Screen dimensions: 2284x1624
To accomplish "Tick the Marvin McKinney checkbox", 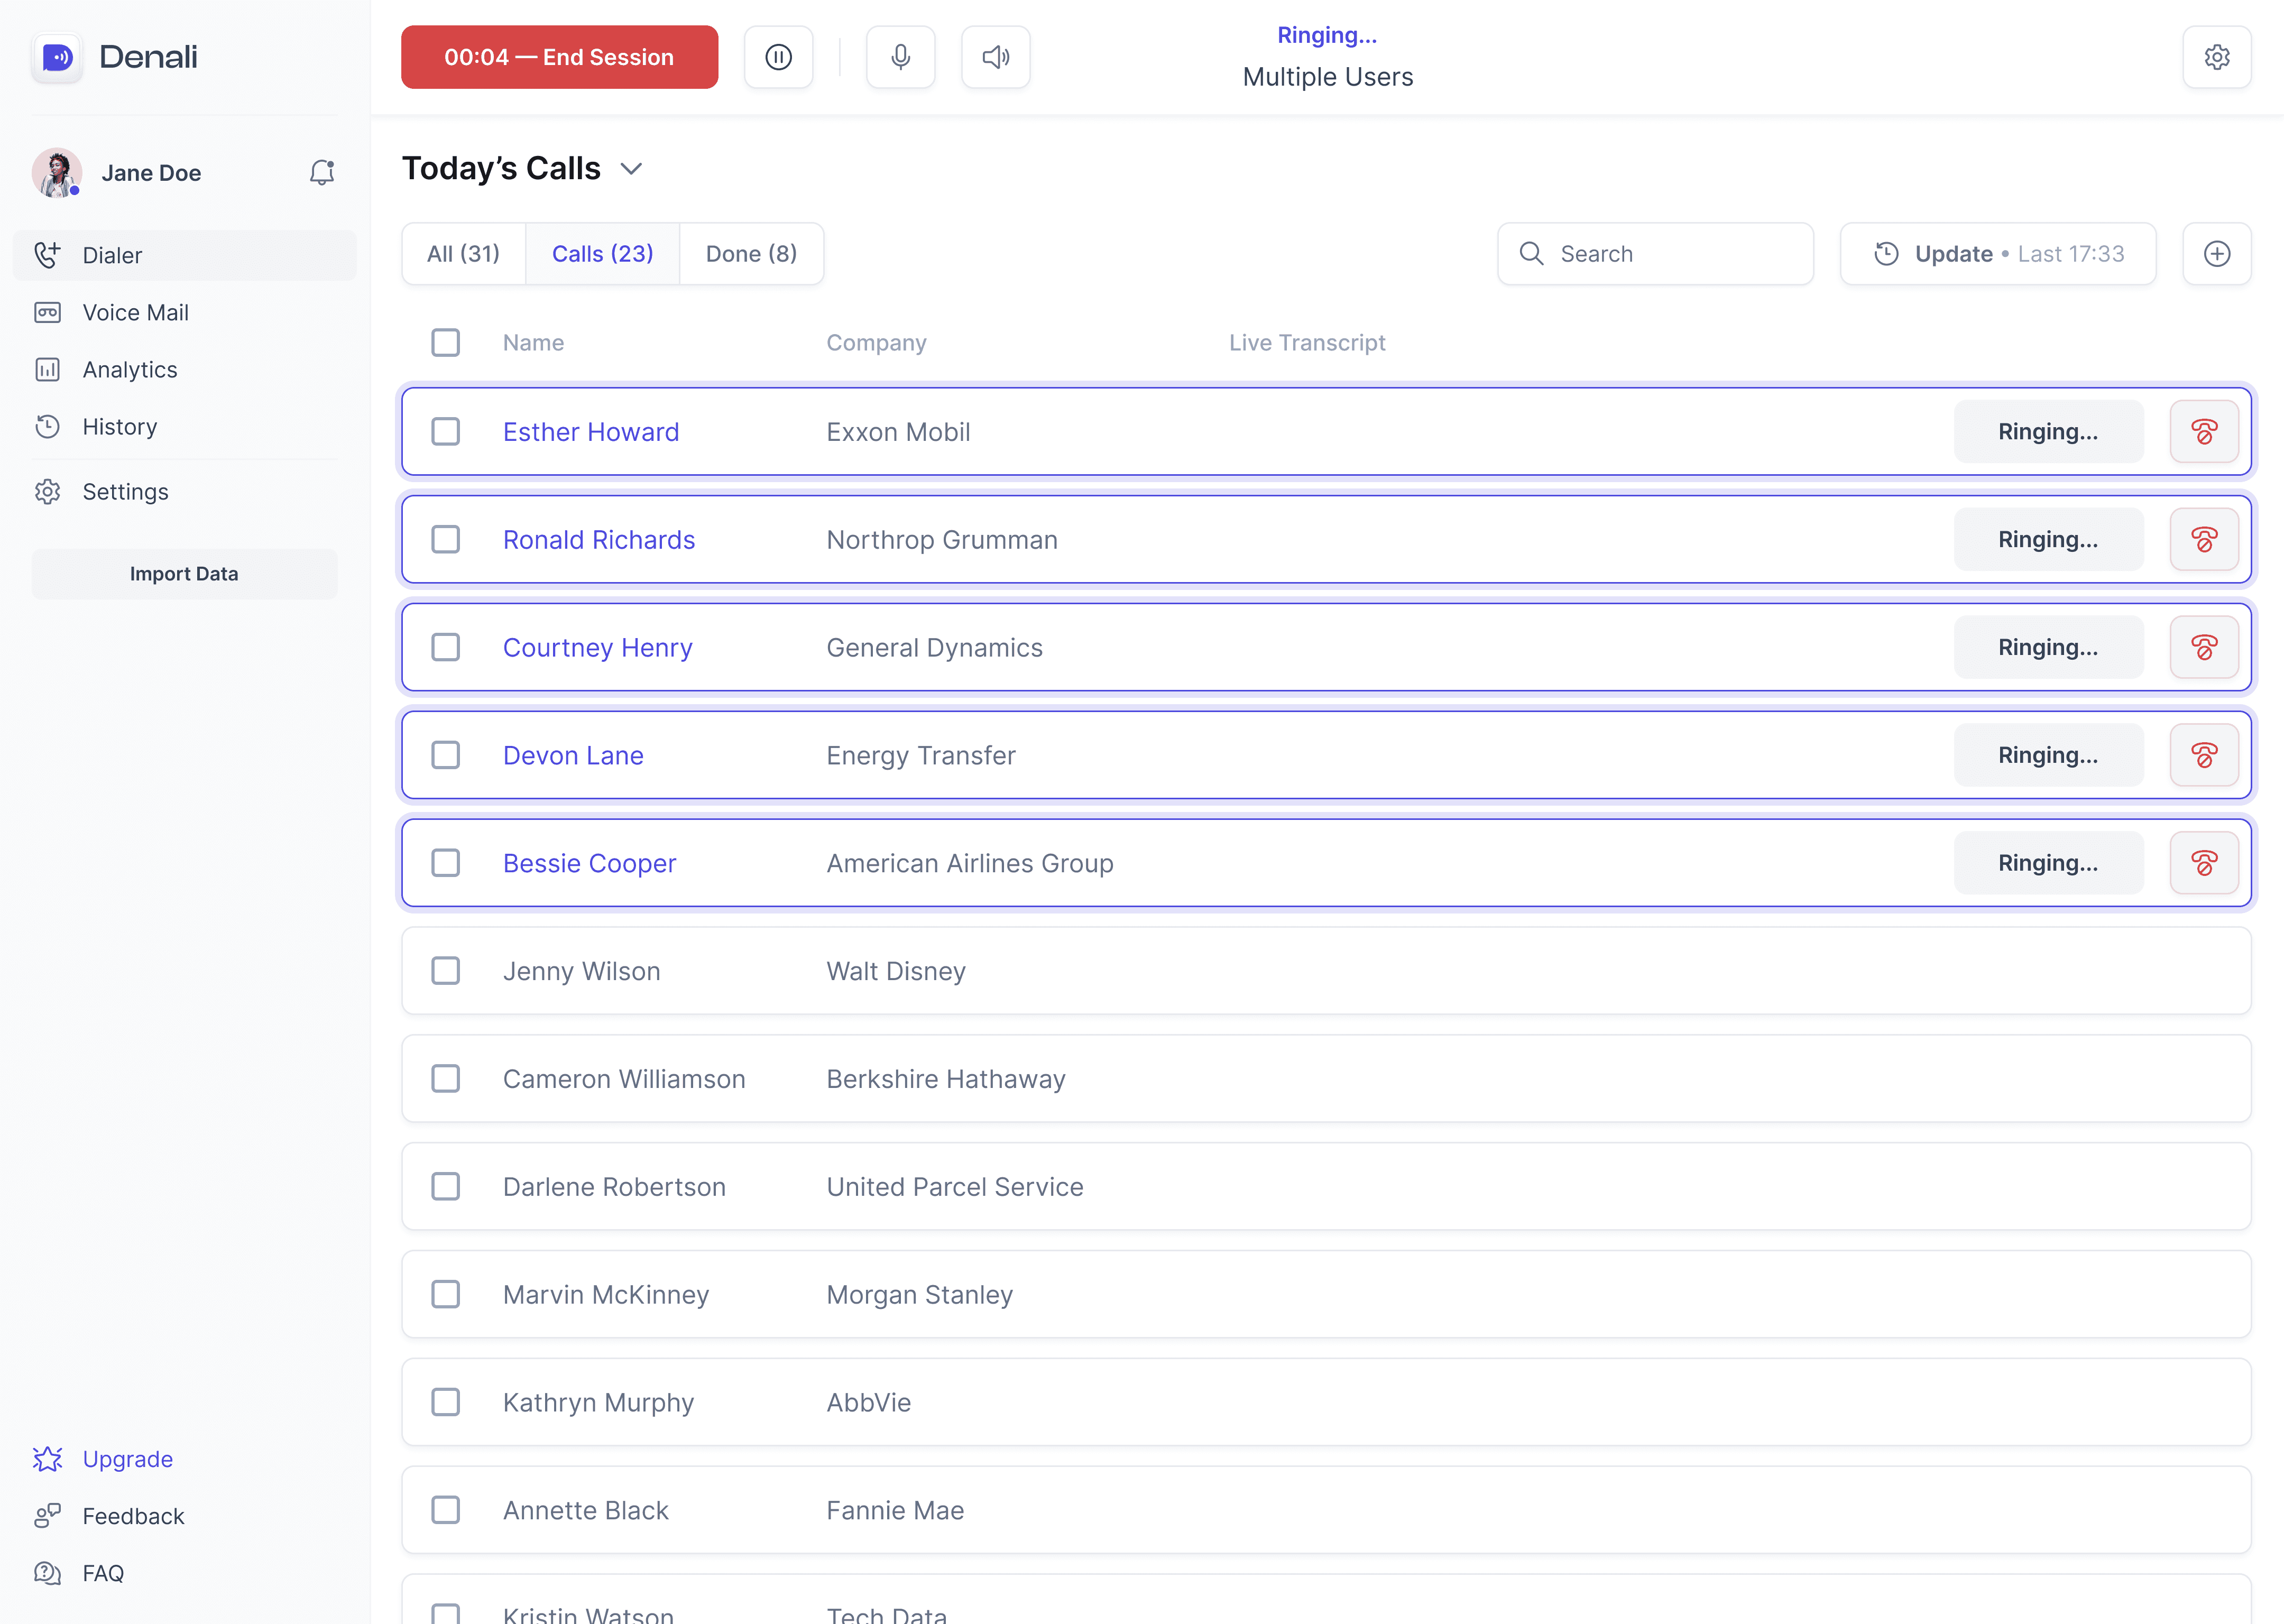I will coord(445,1295).
